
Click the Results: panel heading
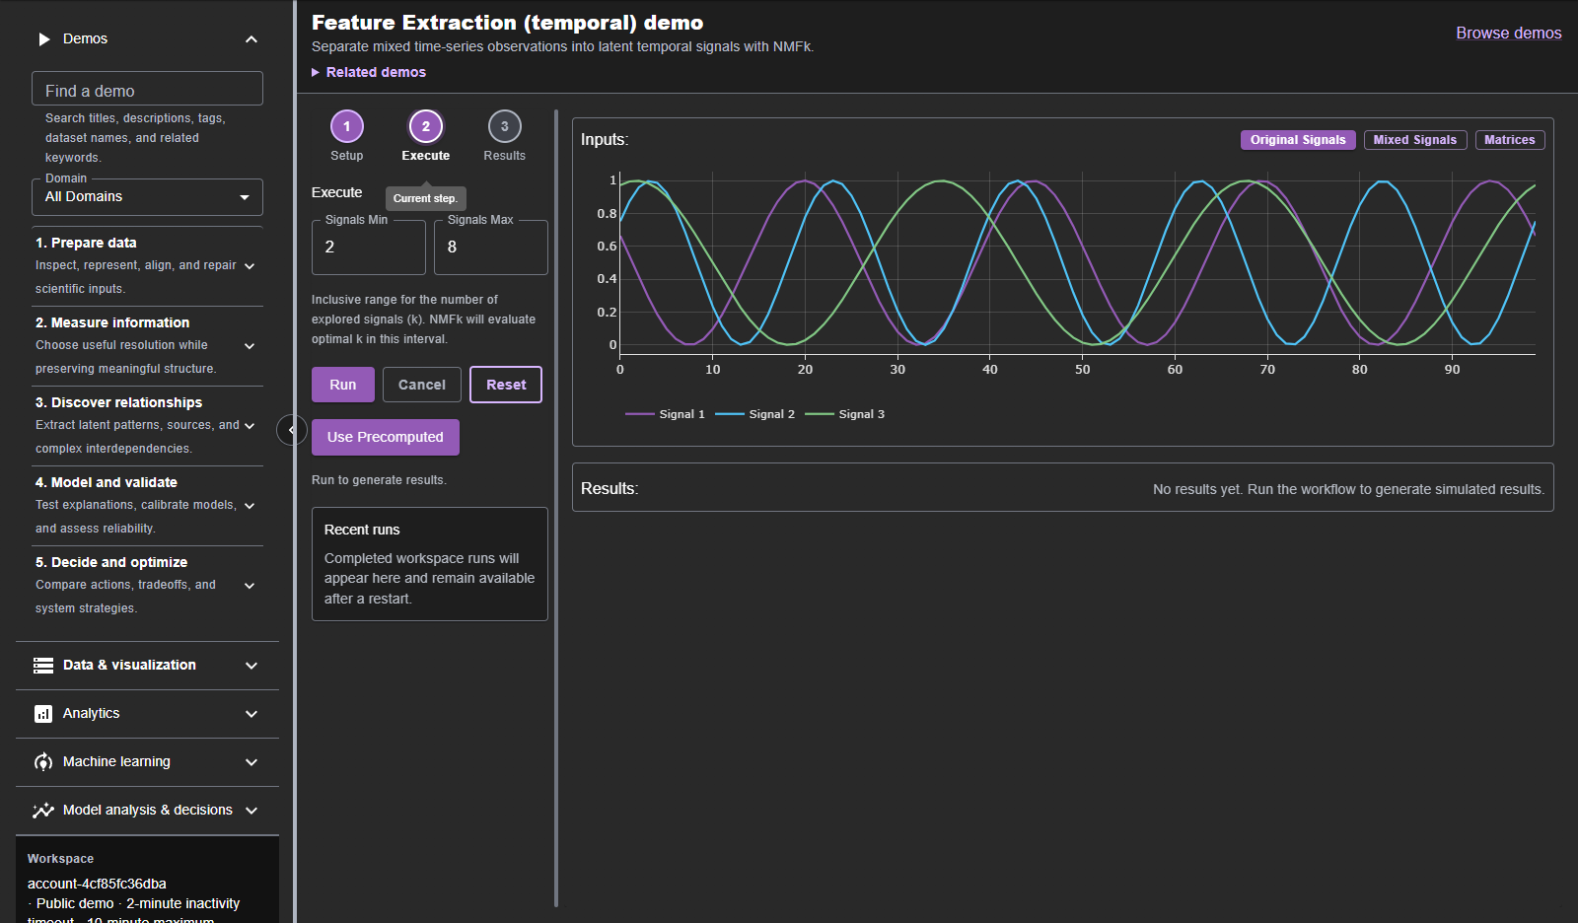[610, 489]
